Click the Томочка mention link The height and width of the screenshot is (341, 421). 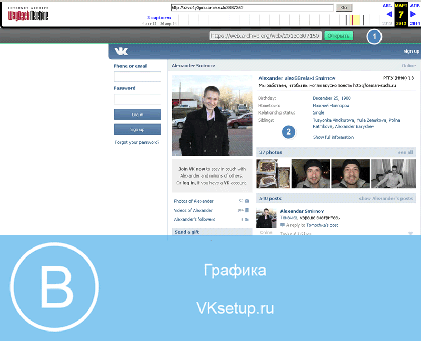point(288,218)
